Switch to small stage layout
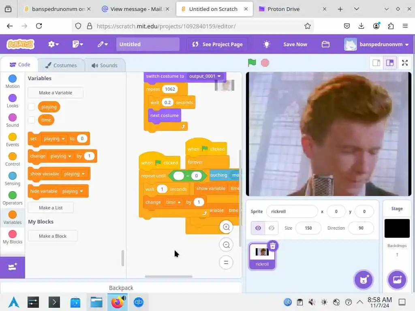The width and height of the screenshot is (415, 311). coord(376,63)
